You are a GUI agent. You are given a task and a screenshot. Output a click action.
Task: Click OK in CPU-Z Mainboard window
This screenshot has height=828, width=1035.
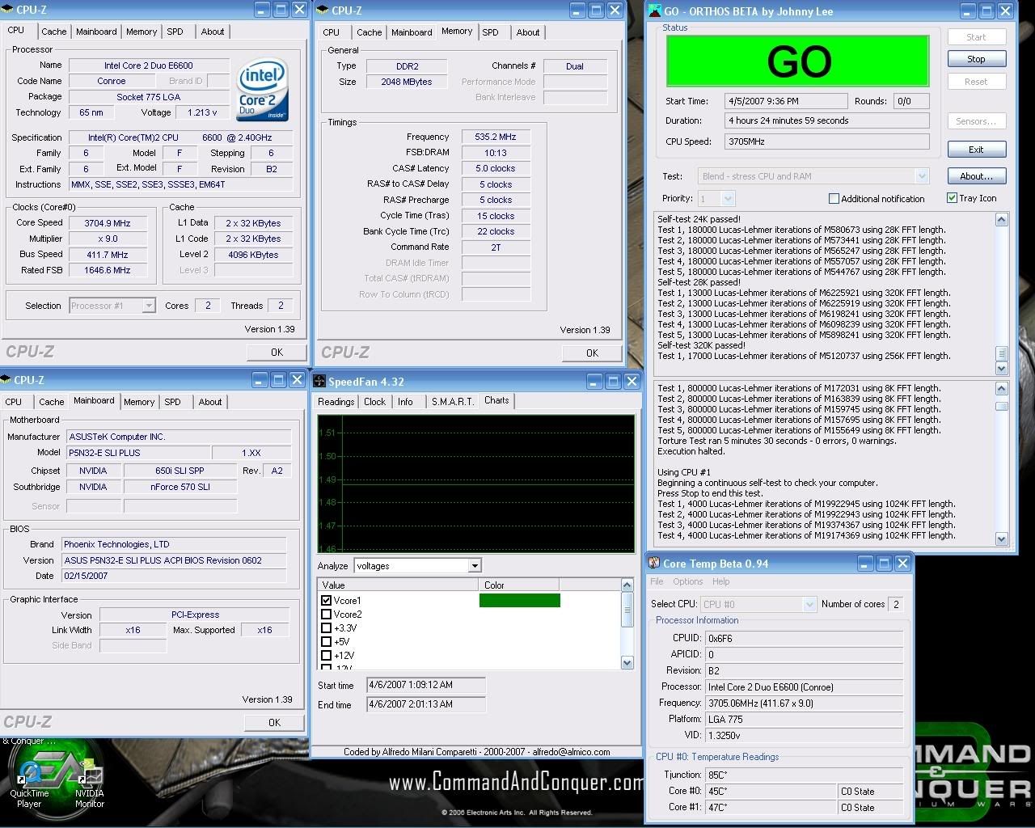pos(274,722)
